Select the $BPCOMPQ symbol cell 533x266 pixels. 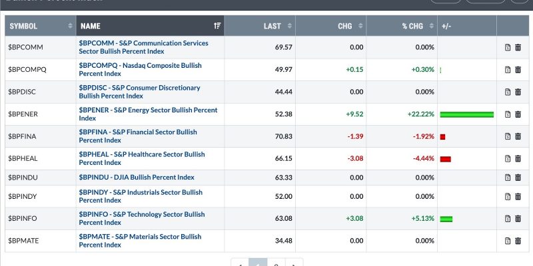(41, 70)
